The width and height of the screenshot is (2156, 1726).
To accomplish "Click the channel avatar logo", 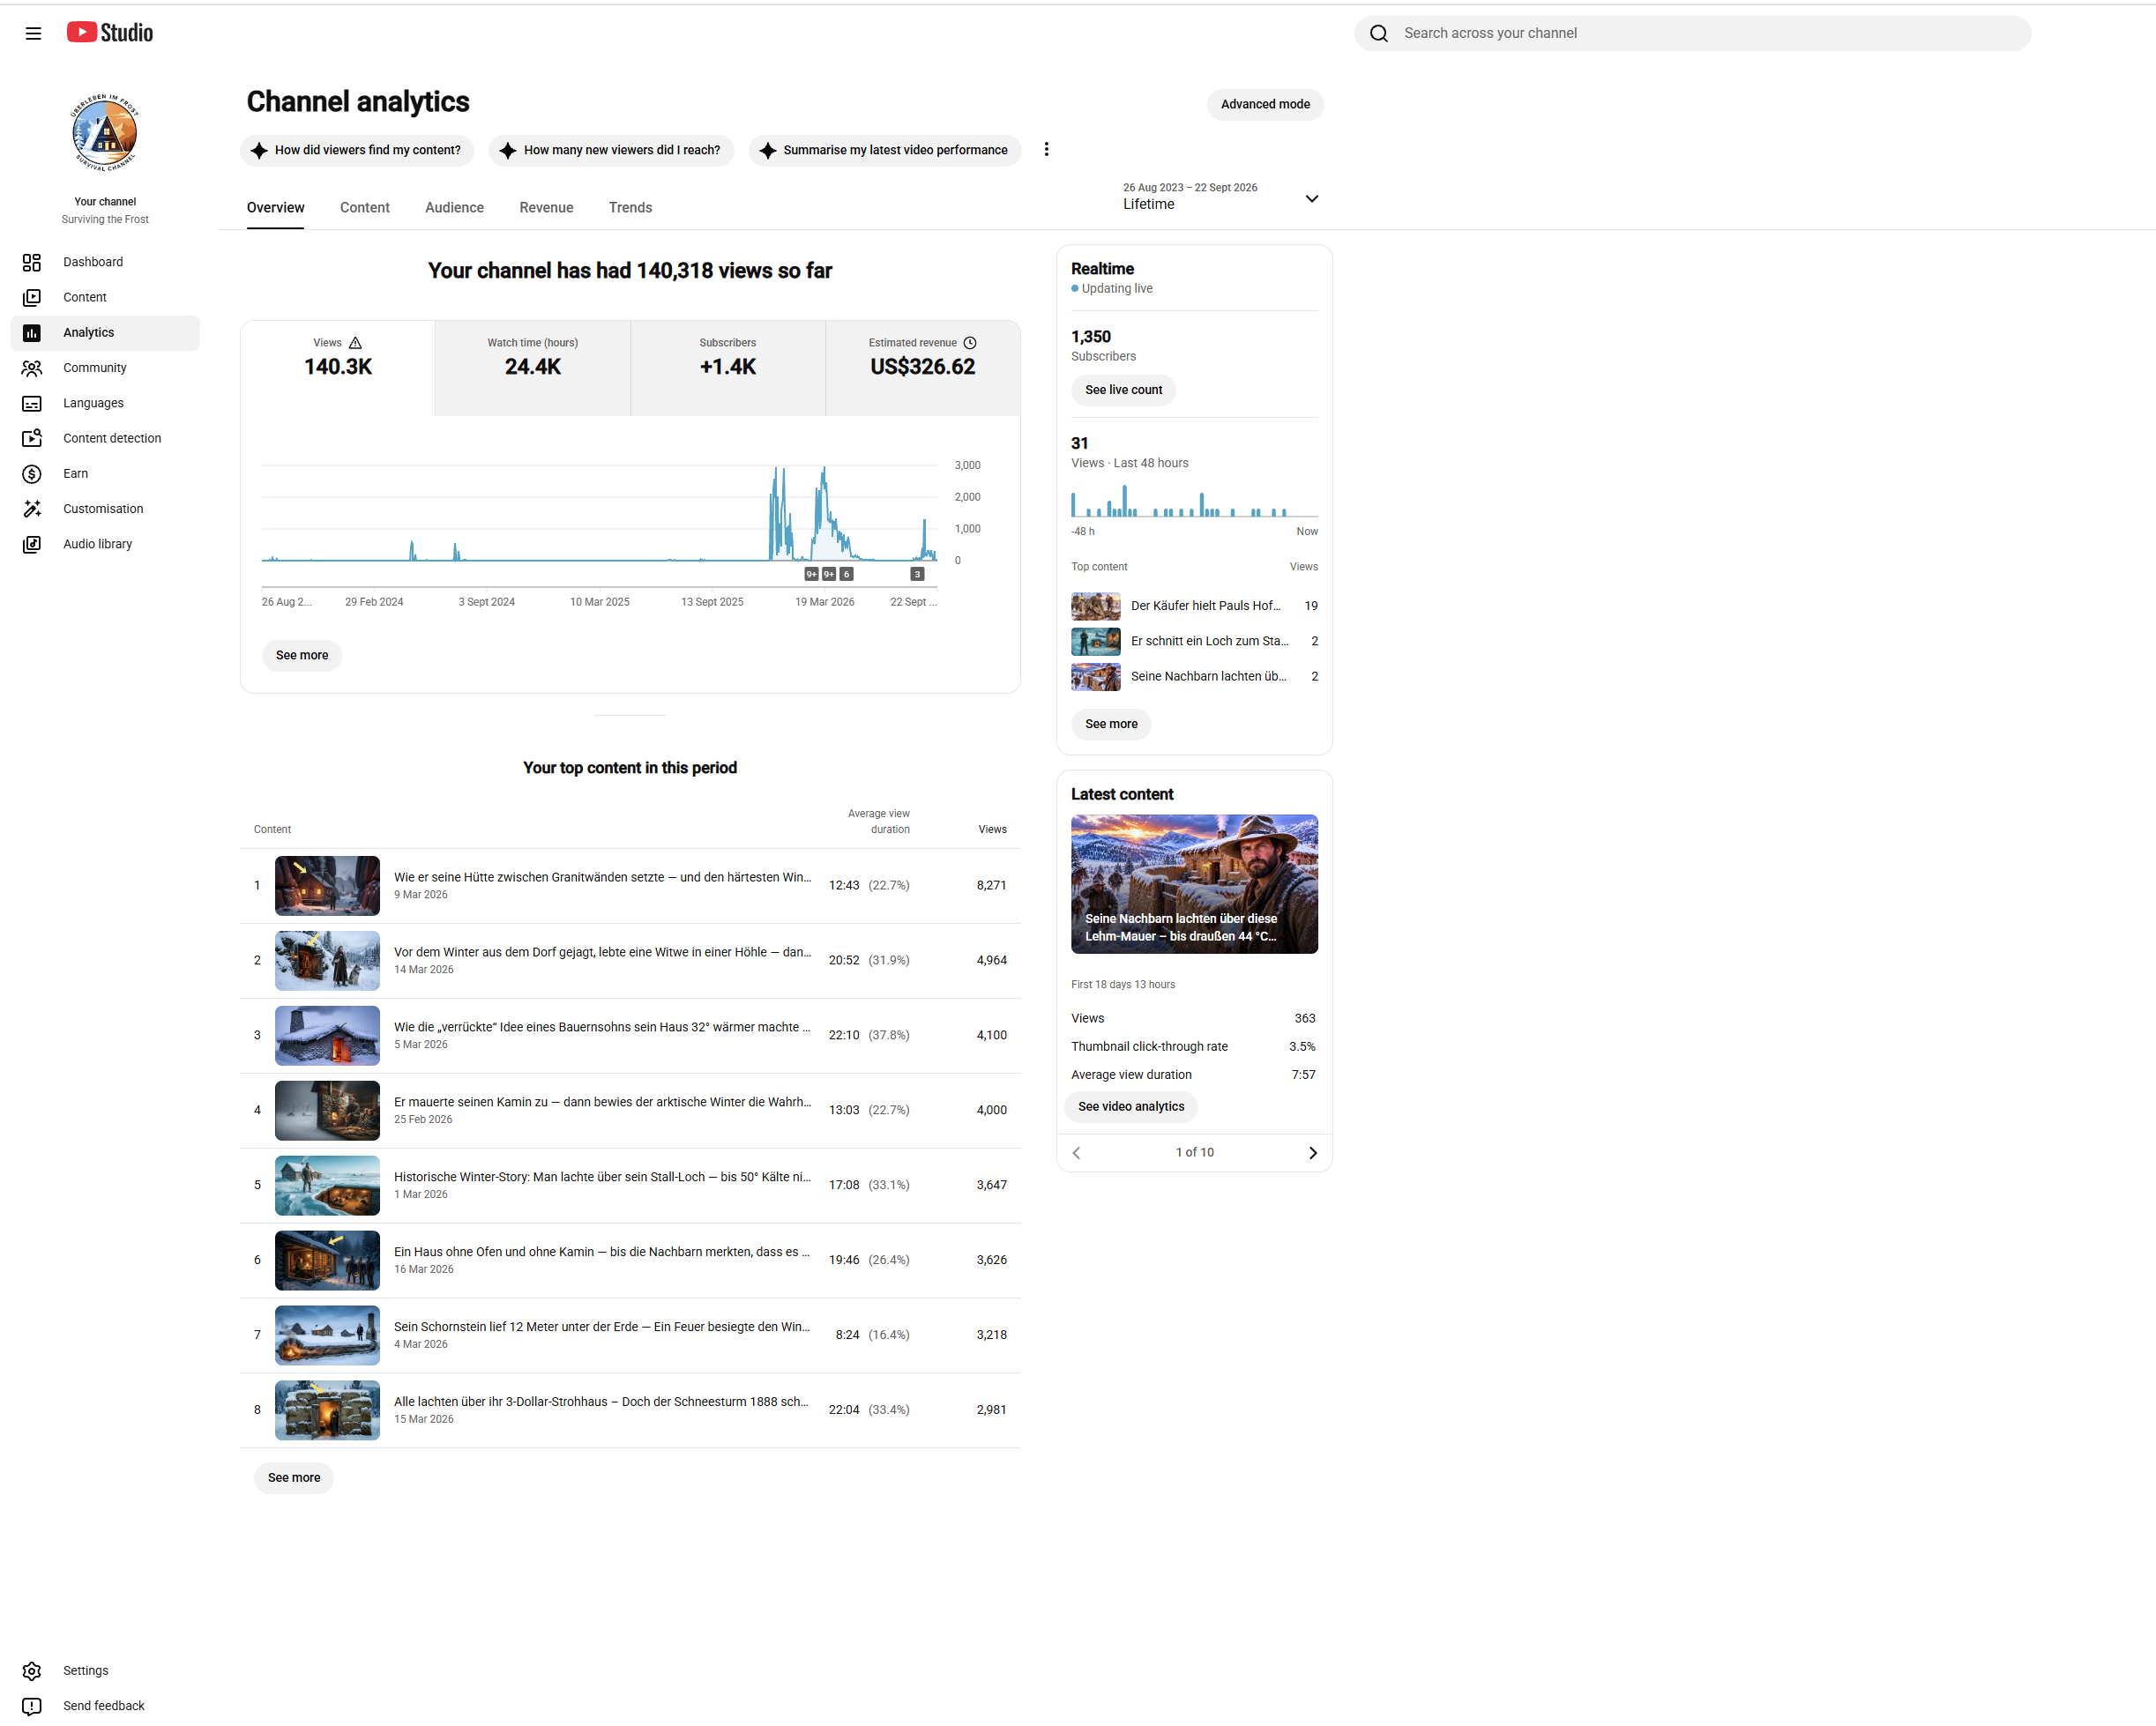I will [x=105, y=133].
